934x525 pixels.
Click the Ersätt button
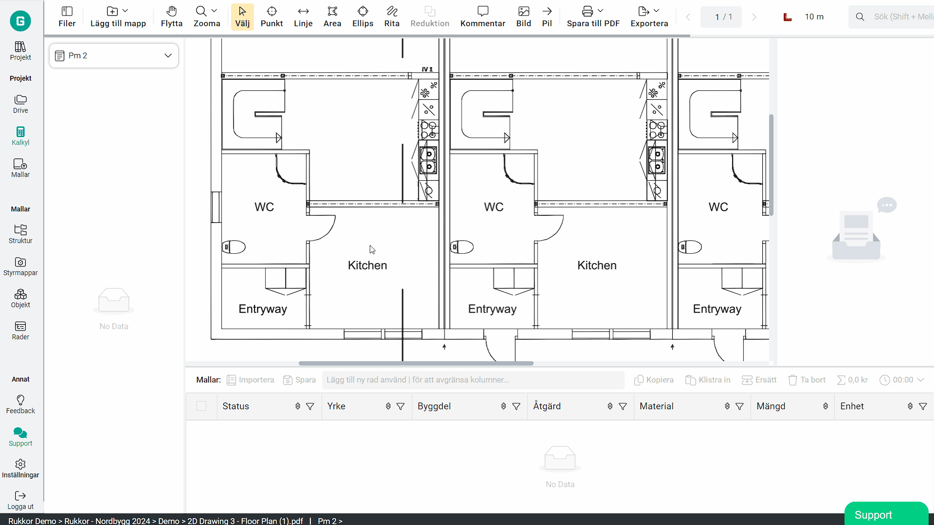pos(759,380)
